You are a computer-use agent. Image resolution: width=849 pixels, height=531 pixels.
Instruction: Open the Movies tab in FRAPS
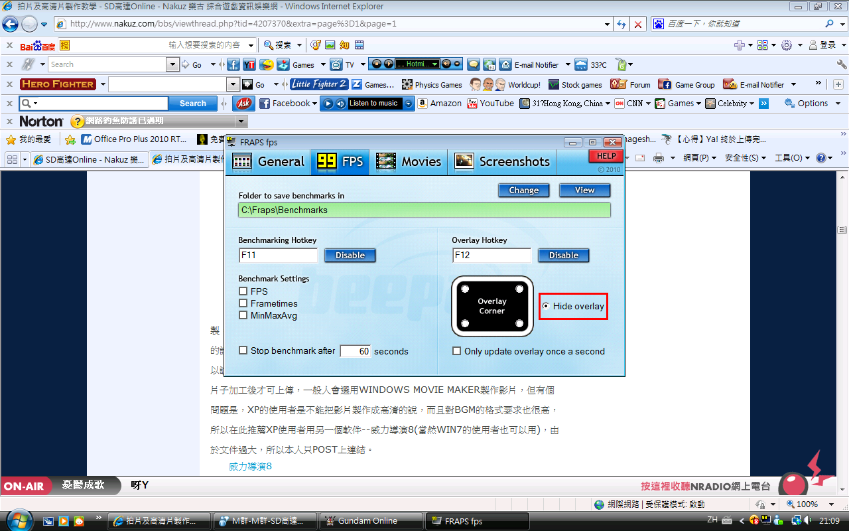coord(409,161)
